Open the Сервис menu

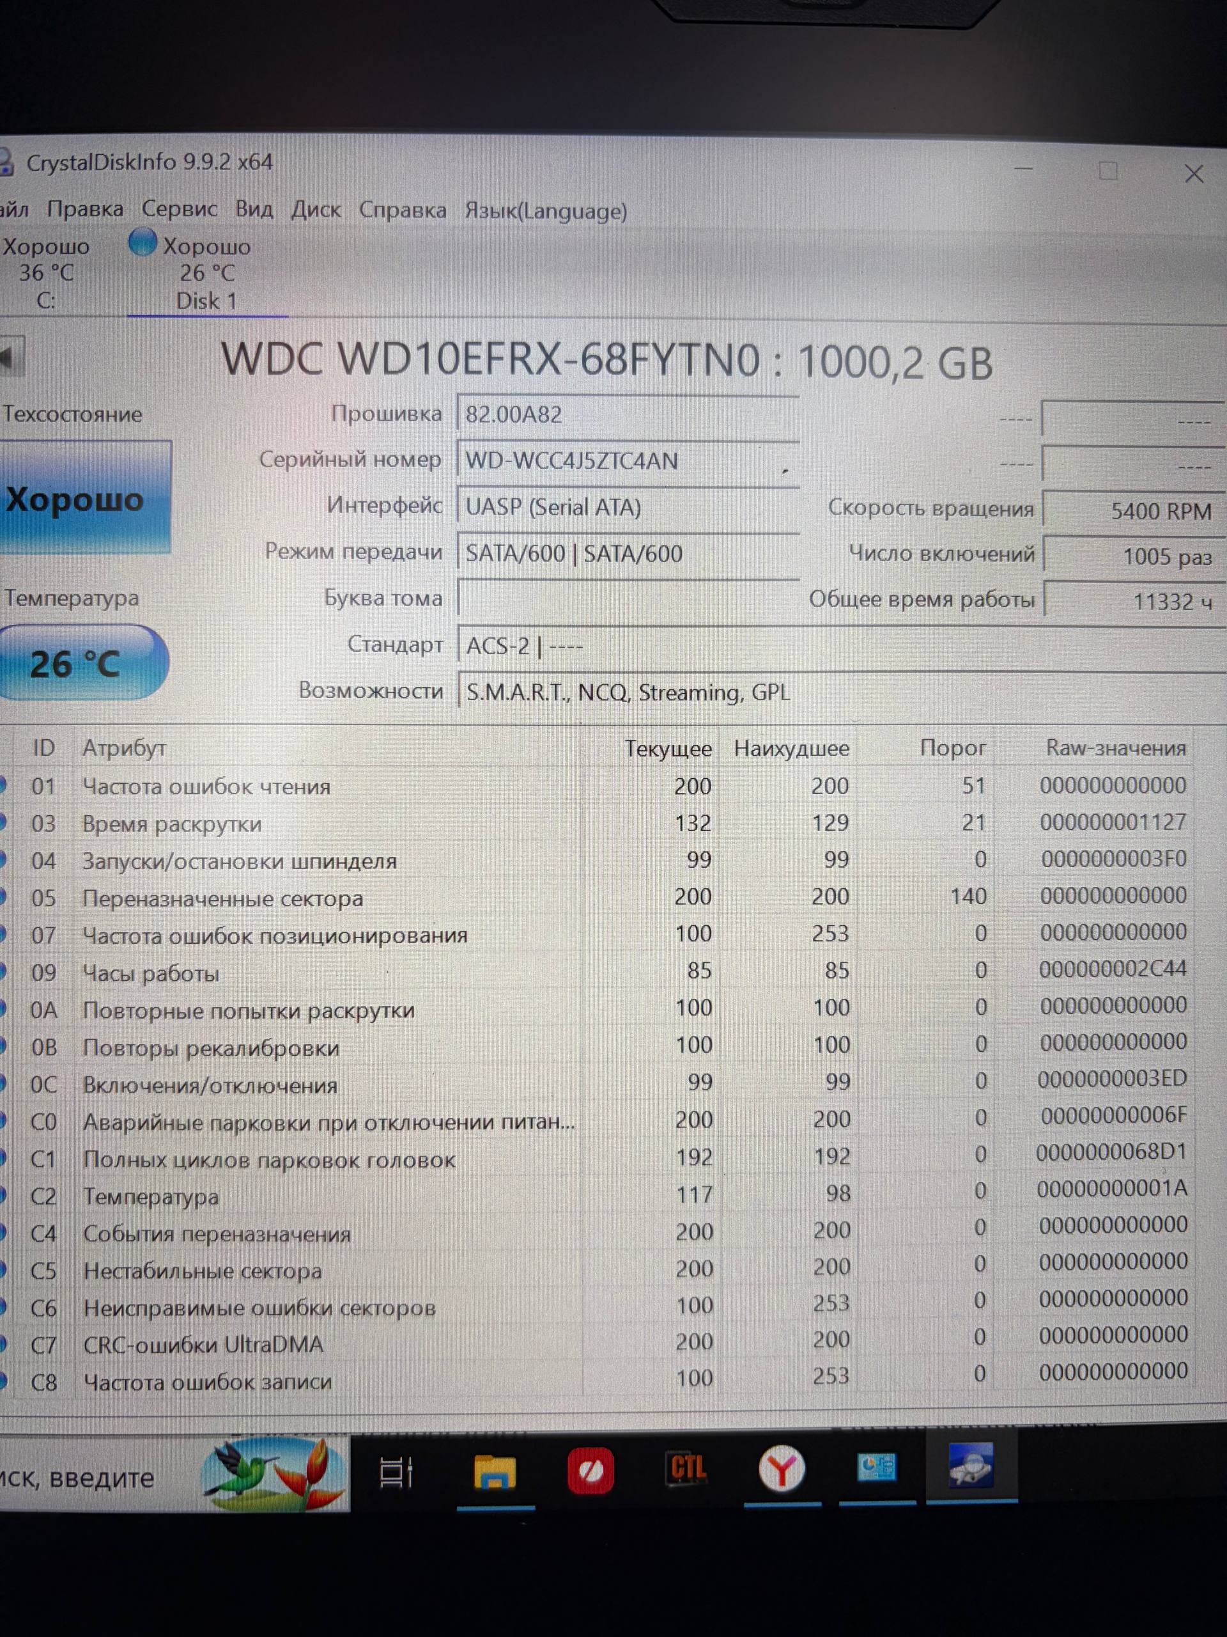coord(180,210)
